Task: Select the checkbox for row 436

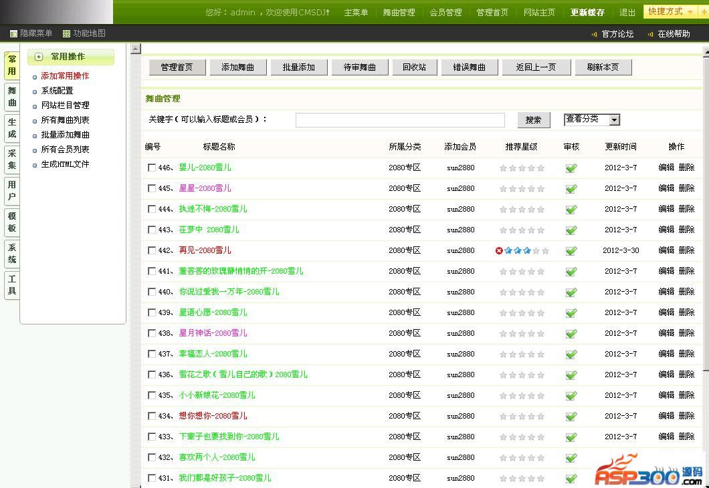Action: tap(152, 375)
